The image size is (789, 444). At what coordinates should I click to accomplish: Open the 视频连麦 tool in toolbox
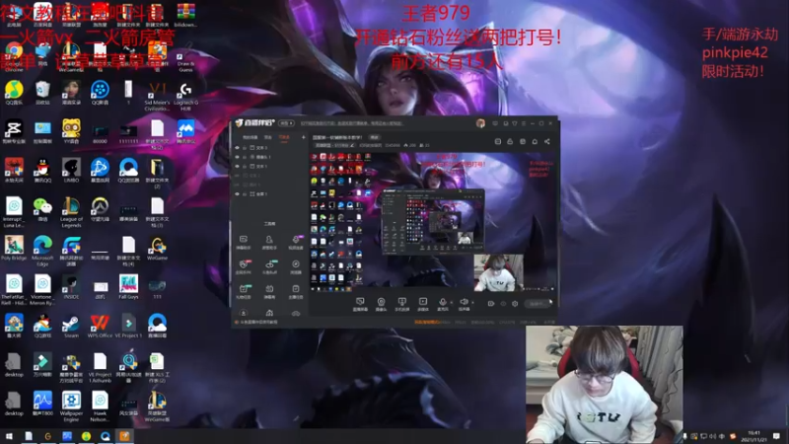295,242
